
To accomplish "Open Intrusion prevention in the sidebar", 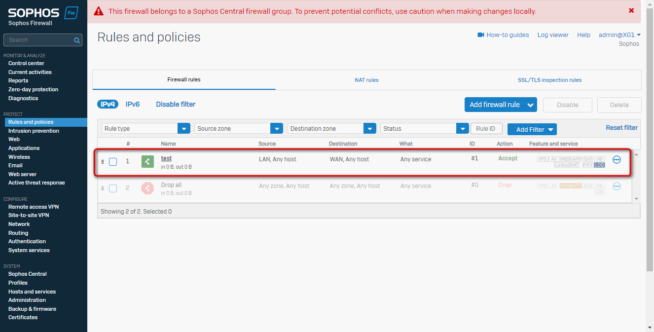I will click(34, 131).
